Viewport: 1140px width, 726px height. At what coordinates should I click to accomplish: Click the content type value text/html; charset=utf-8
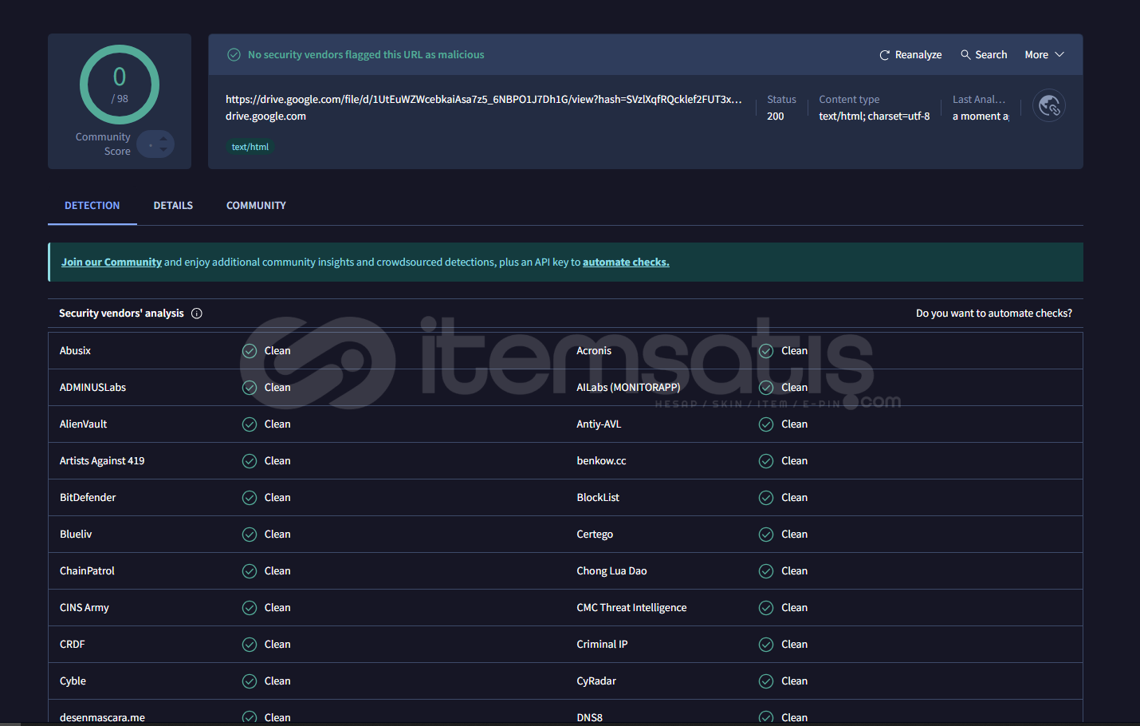tap(875, 116)
